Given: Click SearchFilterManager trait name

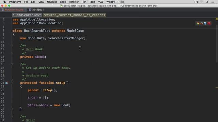Looking at the screenshot, I should point(66,38).
